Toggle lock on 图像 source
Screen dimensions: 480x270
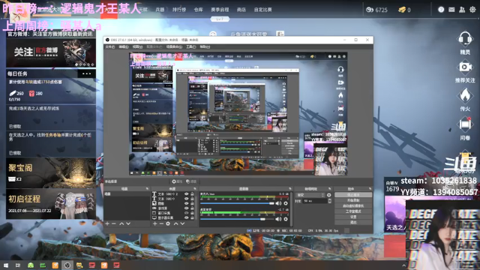click(192, 203)
